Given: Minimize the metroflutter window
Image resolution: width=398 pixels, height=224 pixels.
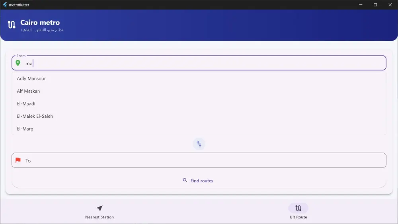Looking at the screenshot, I should 361,5.
